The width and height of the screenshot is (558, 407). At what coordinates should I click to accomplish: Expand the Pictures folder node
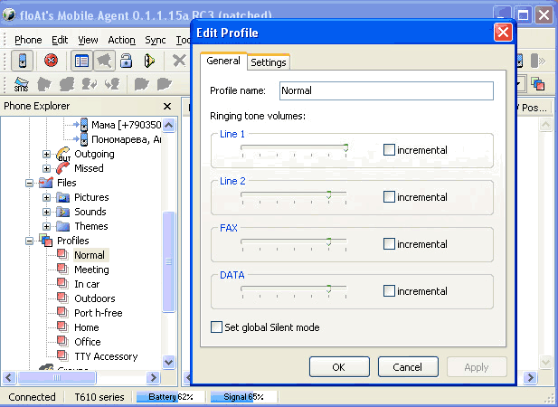47,197
